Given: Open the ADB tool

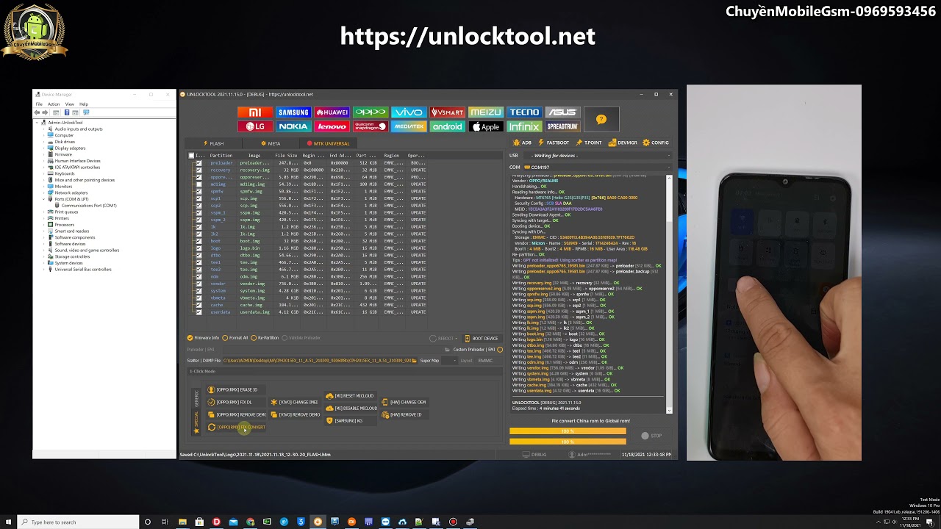Looking at the screenshot, I should (522, 143).
